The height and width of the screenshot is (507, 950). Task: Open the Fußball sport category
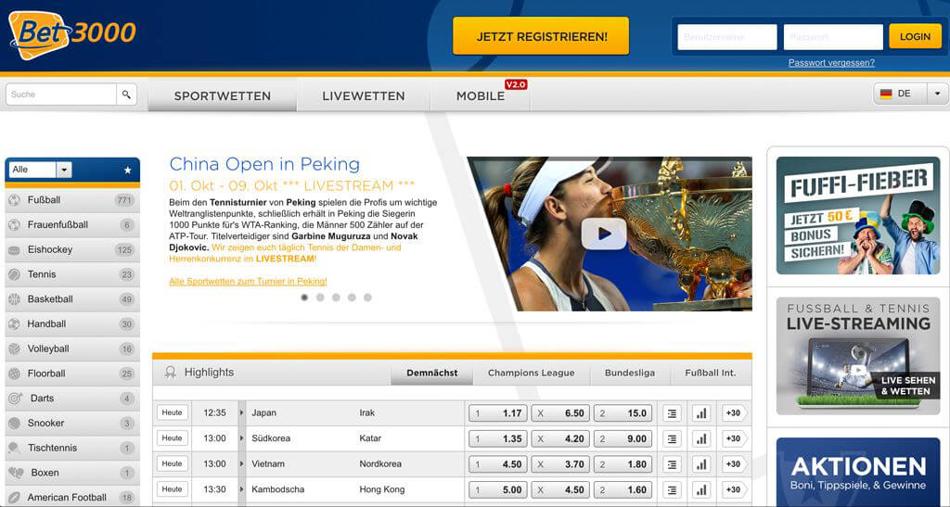[72, 200]
